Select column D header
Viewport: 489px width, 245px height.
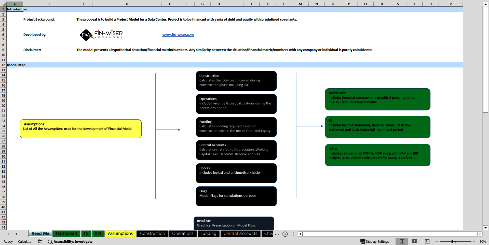[x=127, y=4]
